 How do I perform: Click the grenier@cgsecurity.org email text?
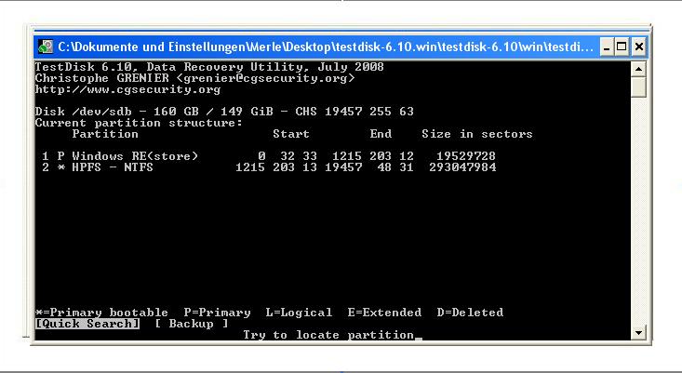(x=266, y=78)
